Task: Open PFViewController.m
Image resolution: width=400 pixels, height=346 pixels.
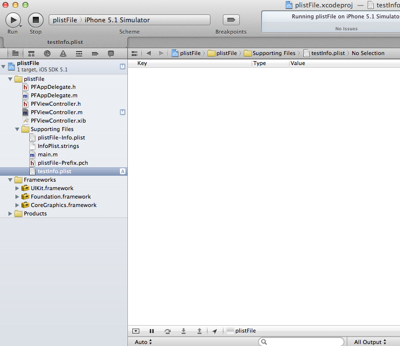Action: [57, 112]
